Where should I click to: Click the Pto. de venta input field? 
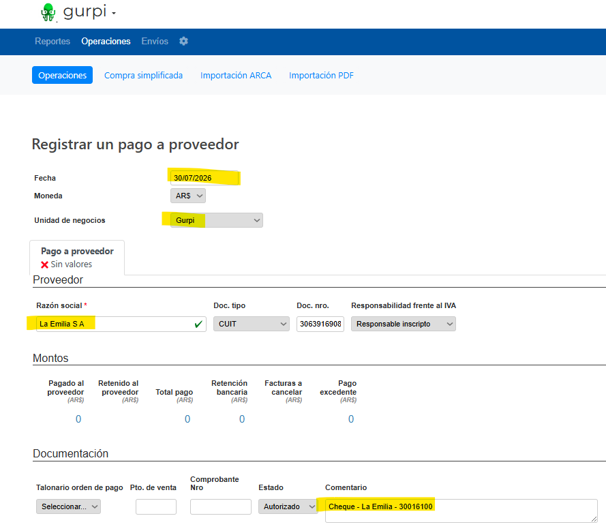[156, 506]
